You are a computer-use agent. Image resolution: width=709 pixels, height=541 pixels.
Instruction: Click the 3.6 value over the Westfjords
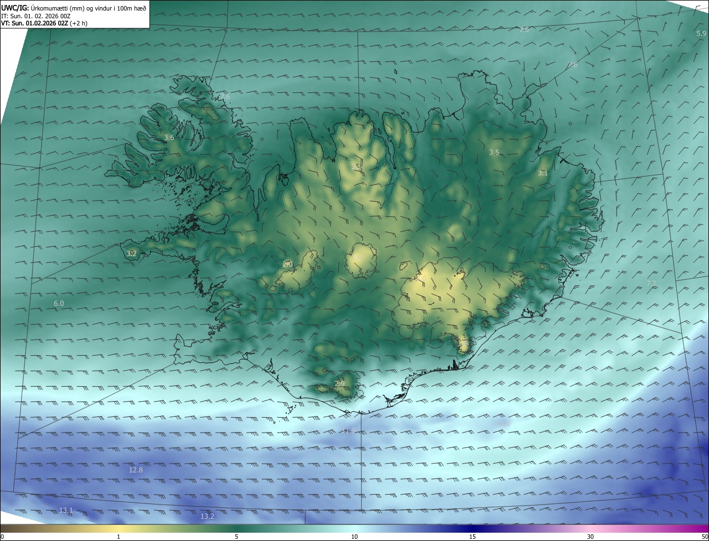(169, 137)
